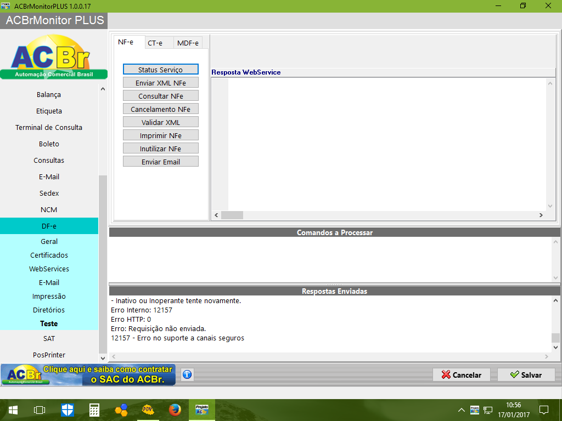Open Geral under DF-e
This screenshot has height=421, width=562.
[49, 242]
